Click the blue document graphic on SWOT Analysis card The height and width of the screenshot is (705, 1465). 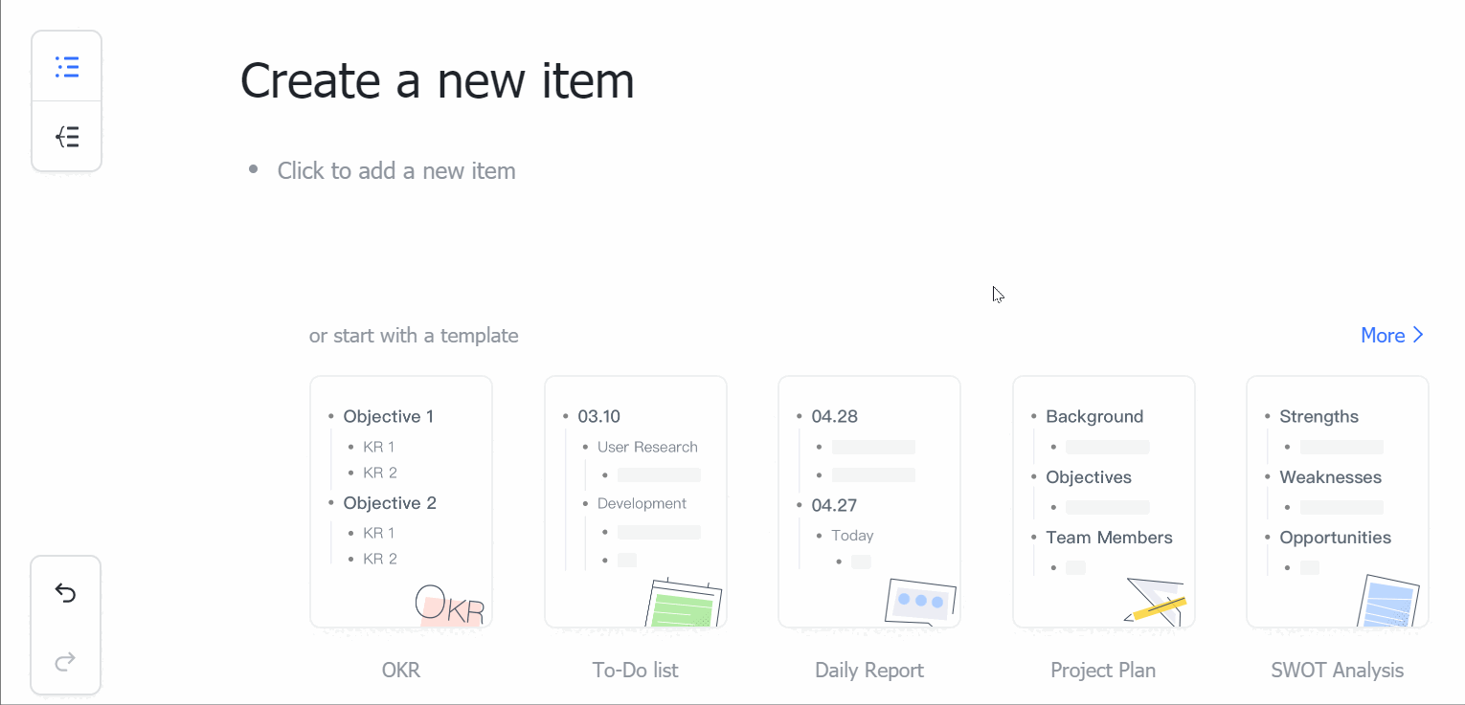(1388, 601)
